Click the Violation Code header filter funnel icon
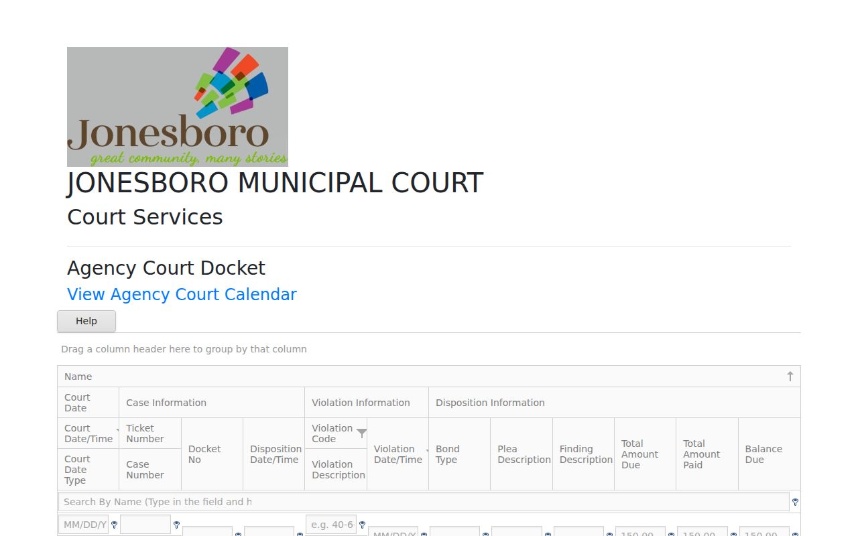The image size is (858, 536). (x=361, y=433)
